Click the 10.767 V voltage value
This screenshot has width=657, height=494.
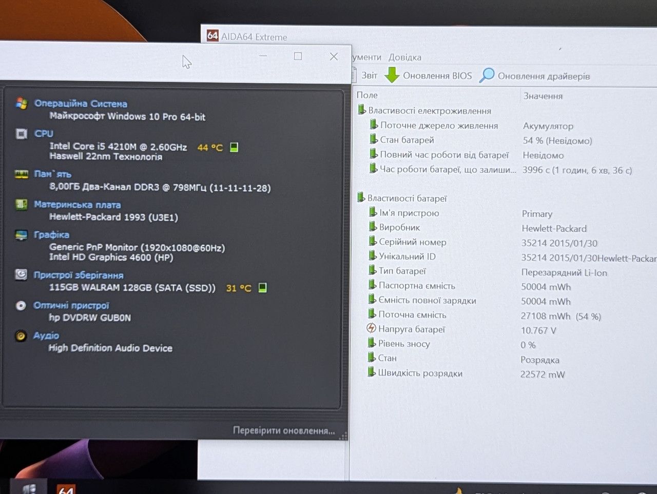tap(538, 330)
